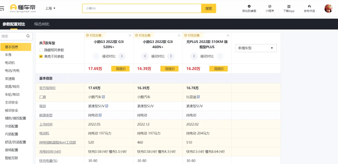Open the 上海 city dropdown
The width and height of the screenshot is (338, 164).
50,8
